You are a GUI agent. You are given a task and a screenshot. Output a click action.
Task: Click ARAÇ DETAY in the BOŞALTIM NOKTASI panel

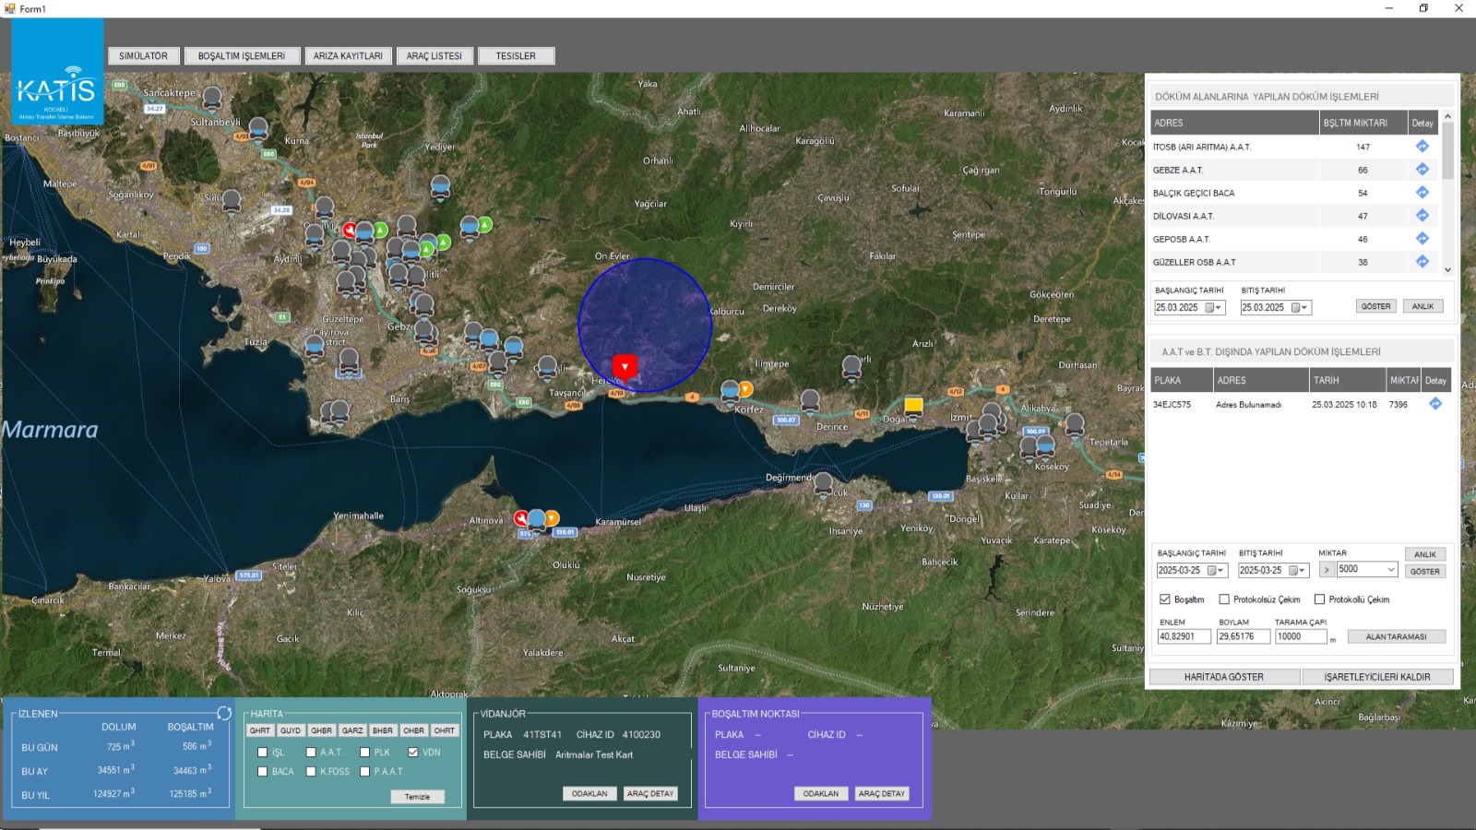[882, 793]
